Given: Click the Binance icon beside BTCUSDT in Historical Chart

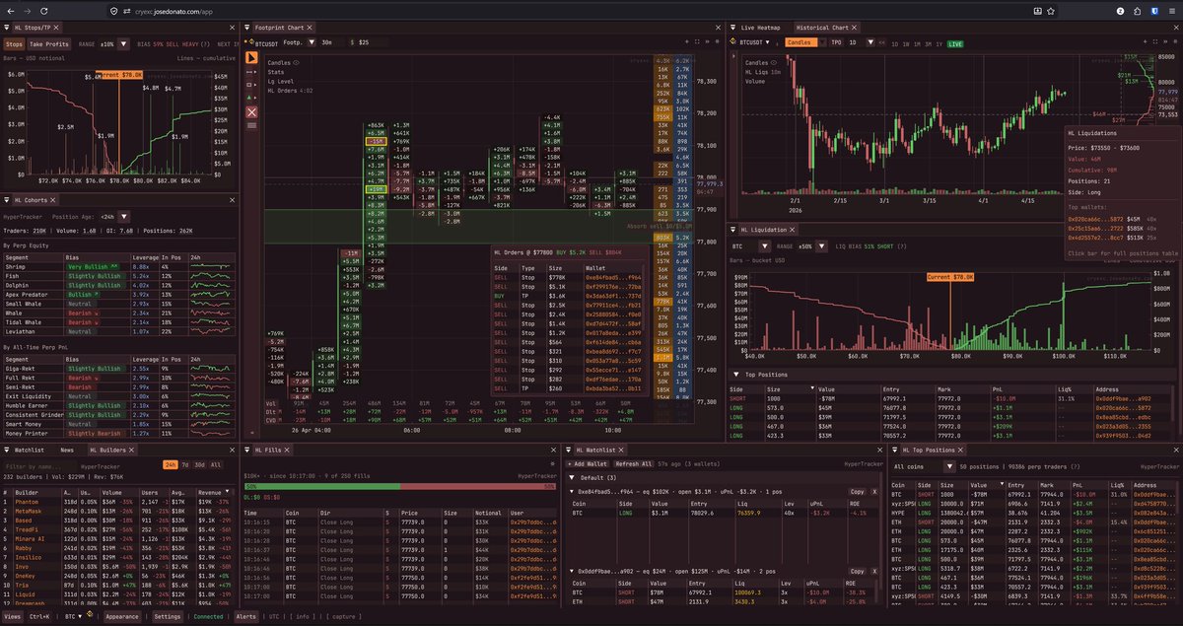Looking at the screenshot, I should pos(733,42).
